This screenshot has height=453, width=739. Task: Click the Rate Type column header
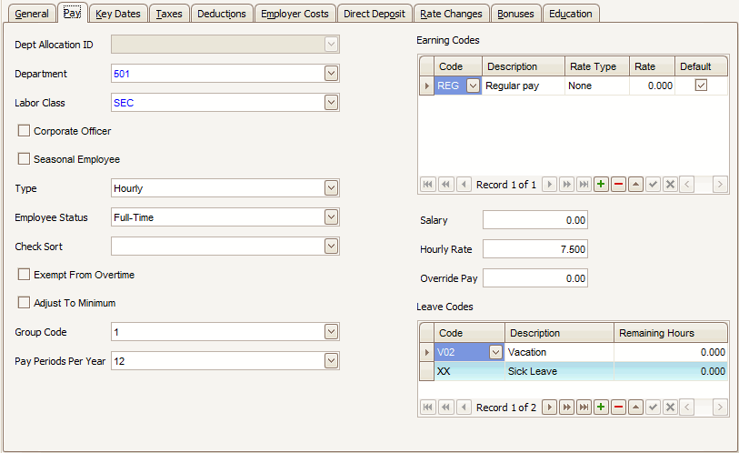tap(594, 66)
